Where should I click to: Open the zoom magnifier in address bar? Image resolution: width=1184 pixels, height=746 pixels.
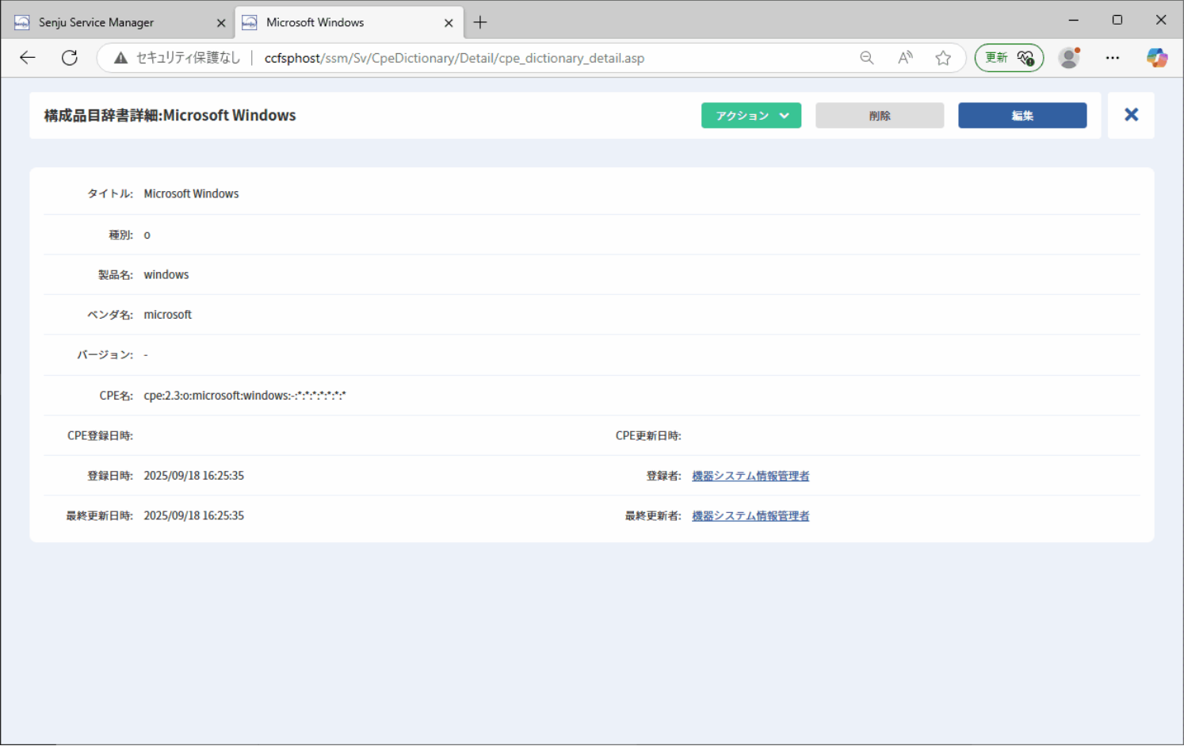coord(867,58)
